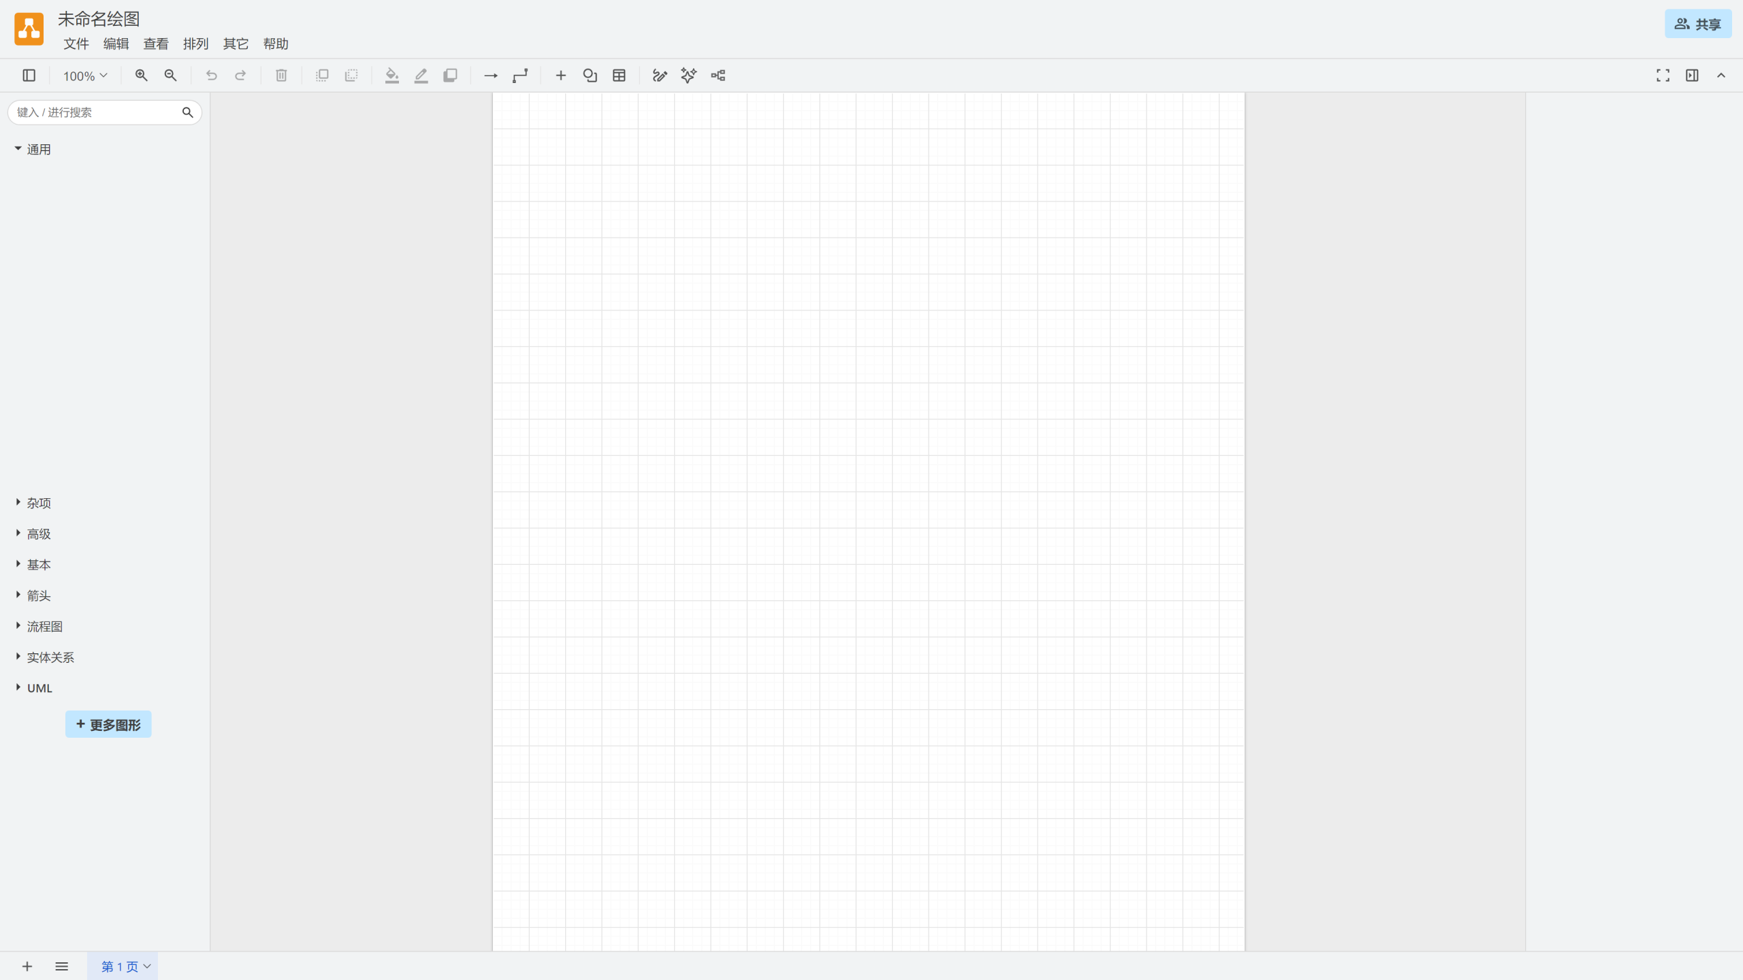Image resolution: width=1743 pixels, height=980 pixels.
Task: Click the delete trash can icon
Action: tap(281, 76)
